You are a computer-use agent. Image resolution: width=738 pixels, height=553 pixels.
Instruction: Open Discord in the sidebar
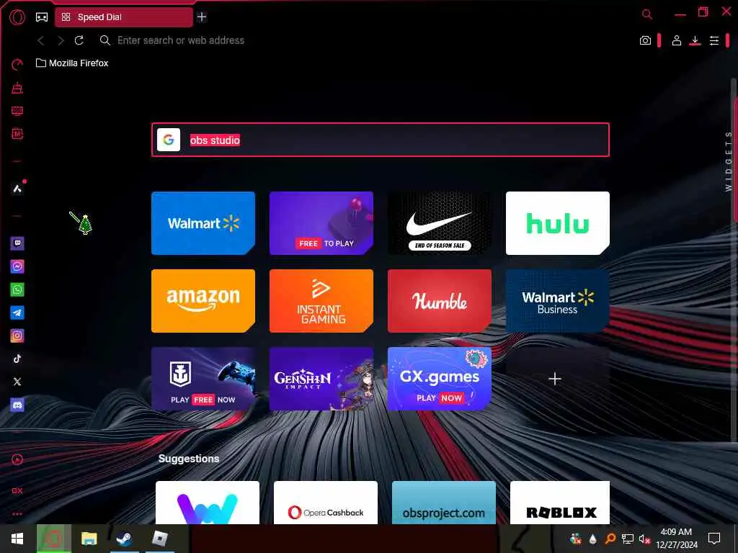pos(17,405)
